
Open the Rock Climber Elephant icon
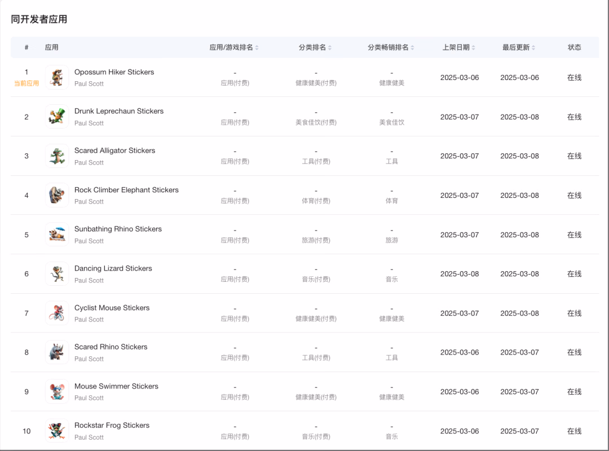[57, 195]
